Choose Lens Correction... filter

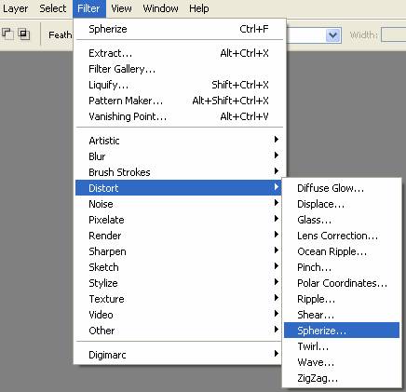pyautogui.click(x=342, y=236)
